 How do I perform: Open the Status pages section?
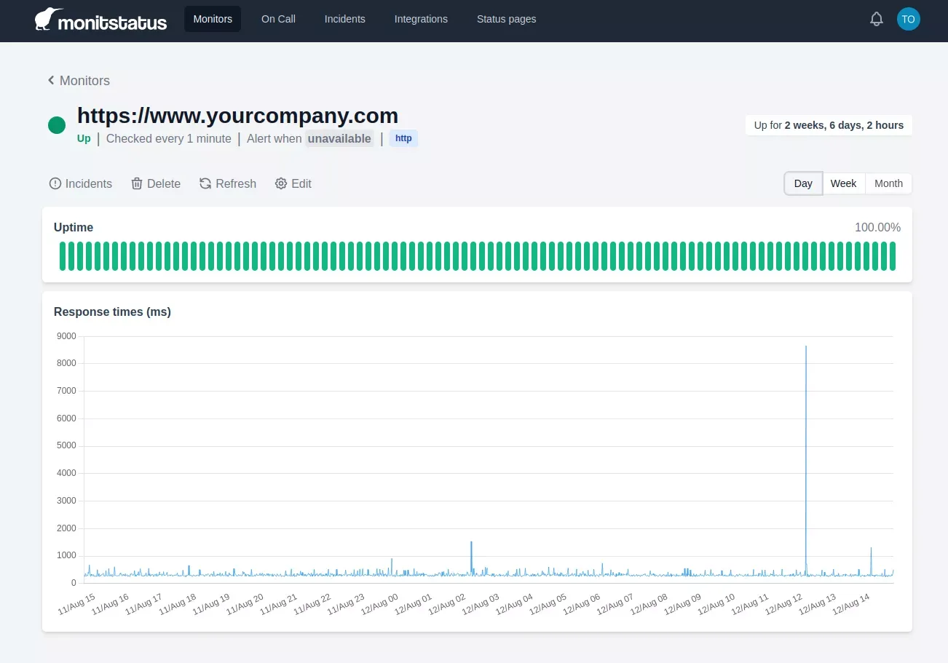(x=506, y=19)
